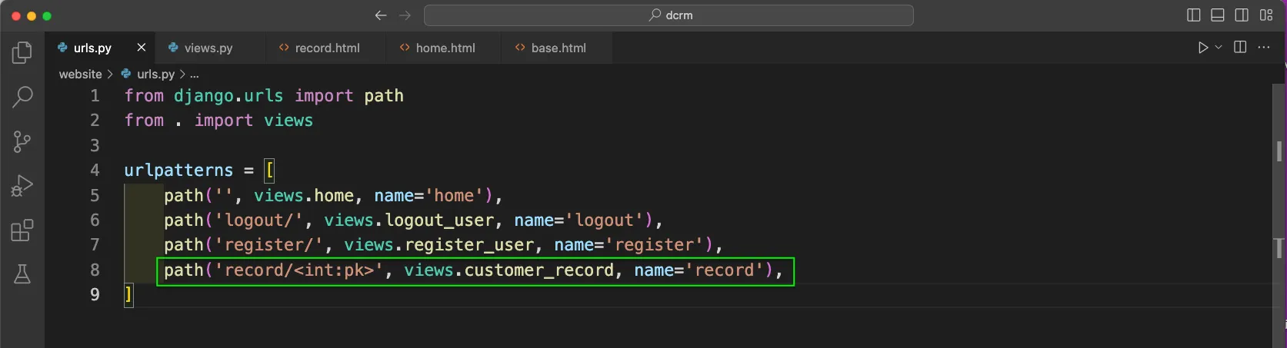Image resolution: width=1287 pixels, height=348 pixels.
Task: Go back with the left arrow
Action: 381,15
